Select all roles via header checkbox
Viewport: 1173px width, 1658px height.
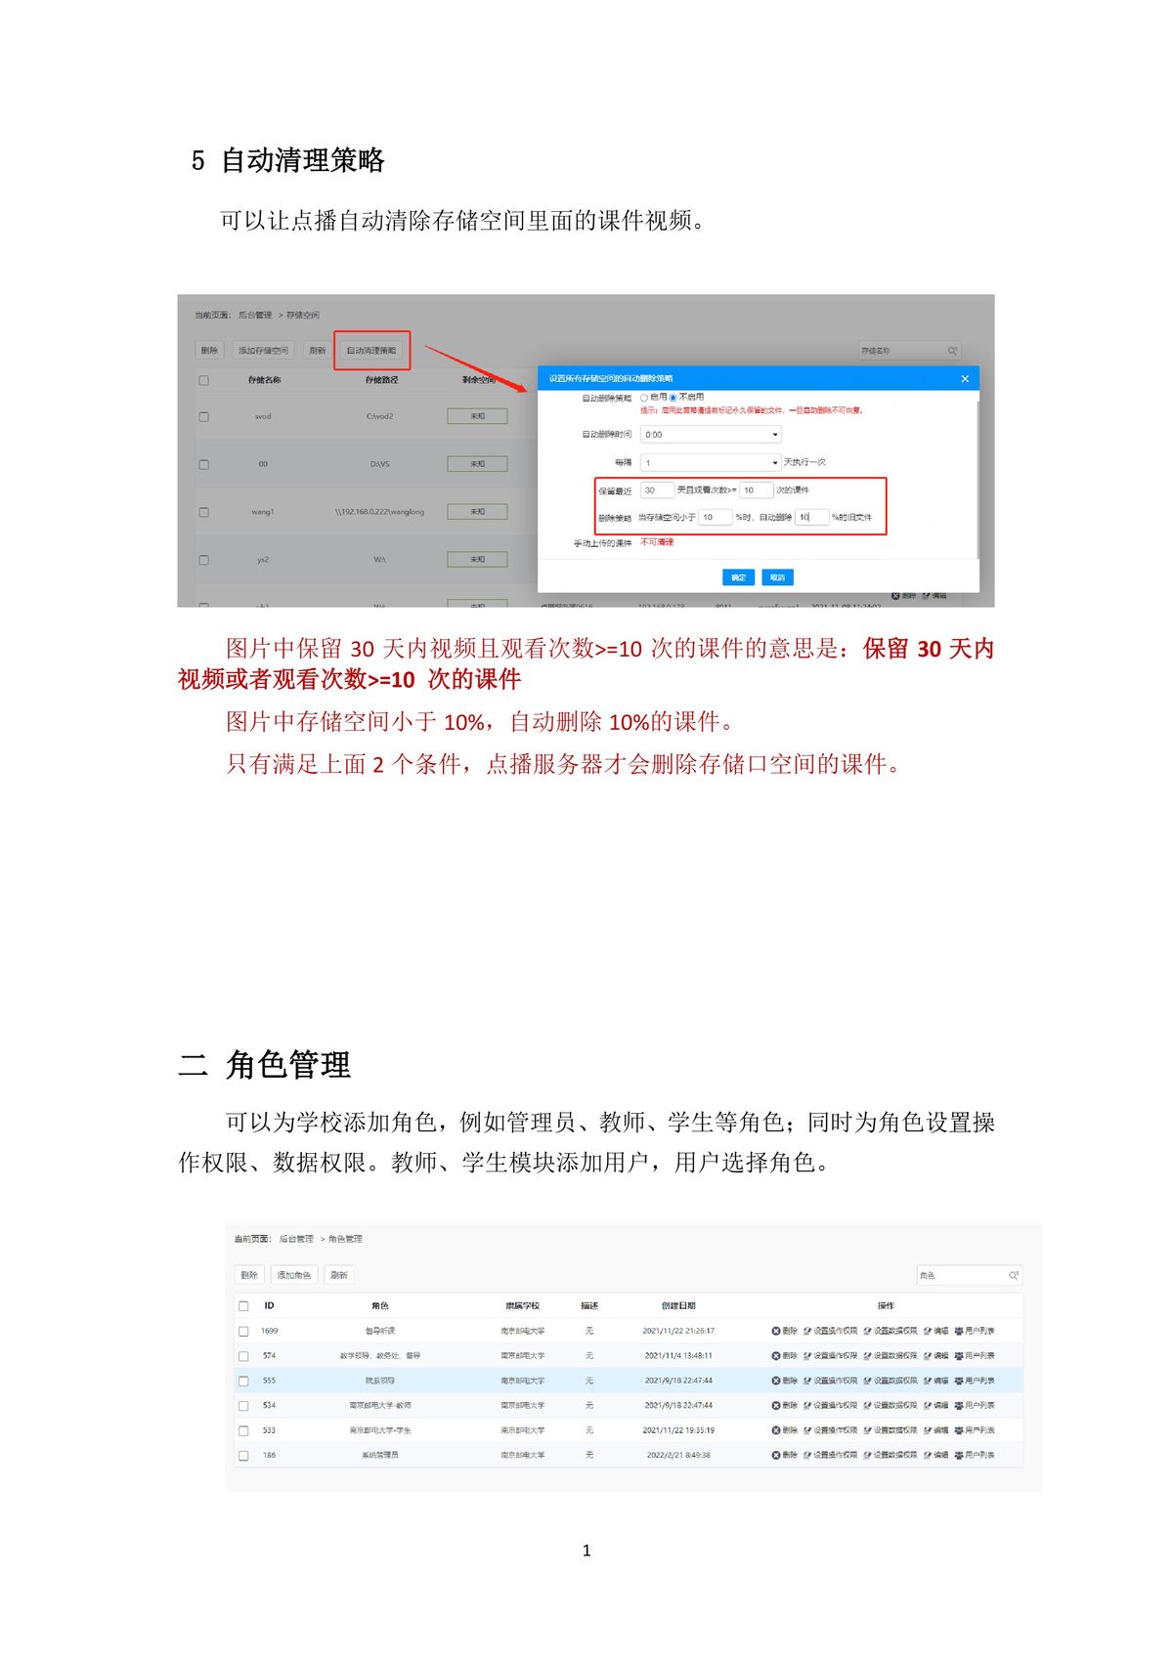coord(243,1306)
